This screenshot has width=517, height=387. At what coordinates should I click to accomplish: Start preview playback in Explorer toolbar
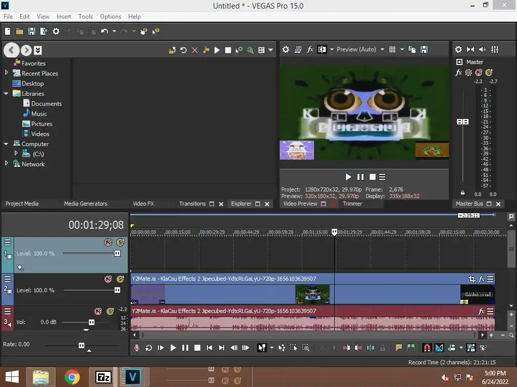[x=217, y=50]
